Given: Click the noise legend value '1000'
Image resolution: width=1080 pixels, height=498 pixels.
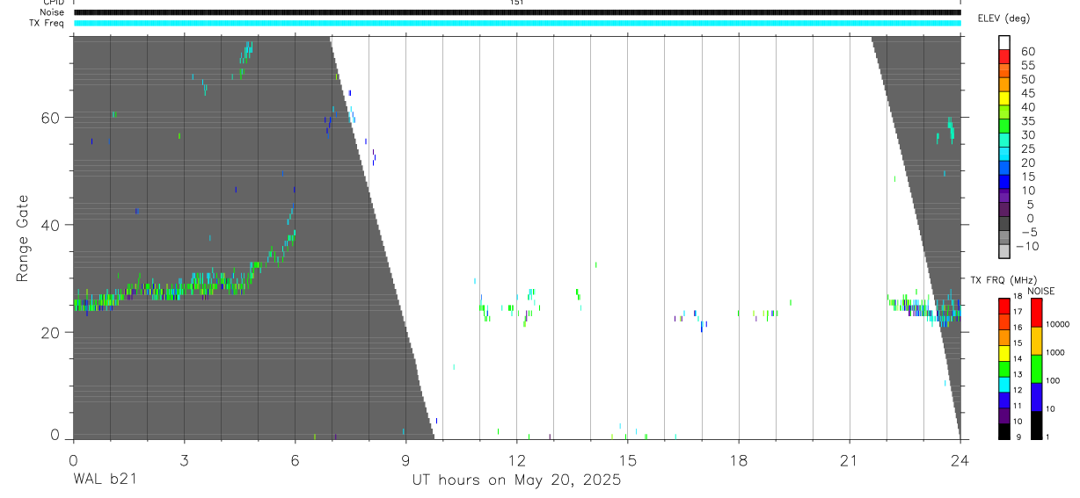Looking at the screenshot, I should (1054, 353).
